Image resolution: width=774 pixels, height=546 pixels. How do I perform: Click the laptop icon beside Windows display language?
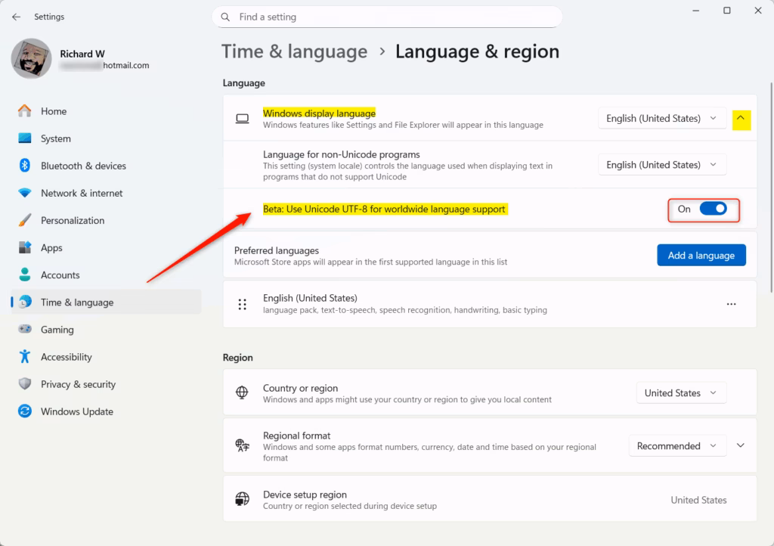click(242, 119)
